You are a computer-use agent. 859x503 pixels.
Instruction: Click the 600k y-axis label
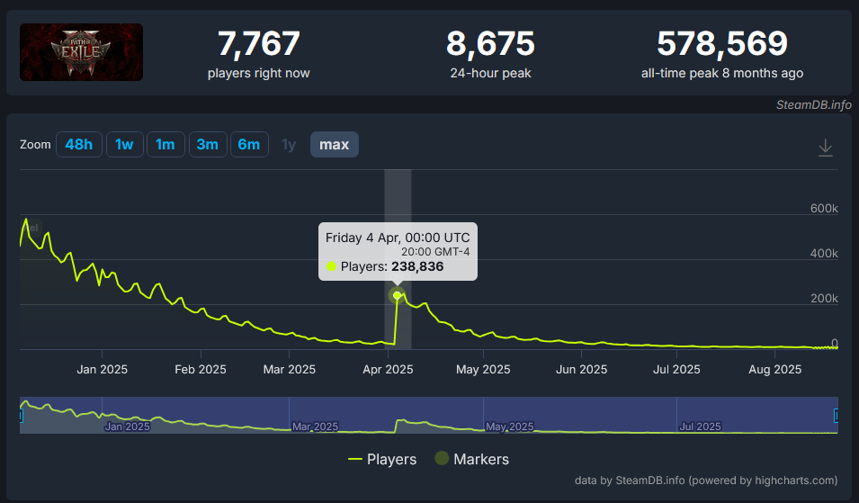point(824,208)
